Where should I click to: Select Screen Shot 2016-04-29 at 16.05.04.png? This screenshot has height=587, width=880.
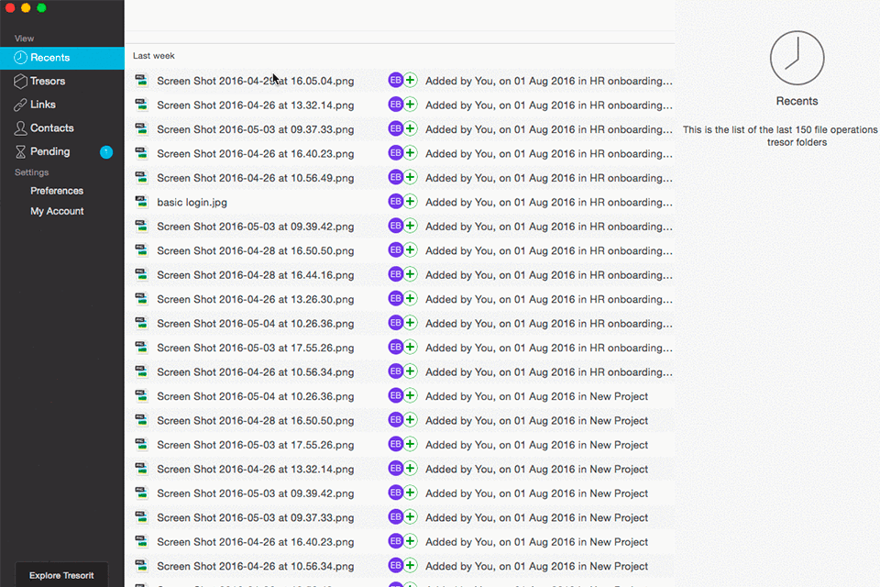256,81
